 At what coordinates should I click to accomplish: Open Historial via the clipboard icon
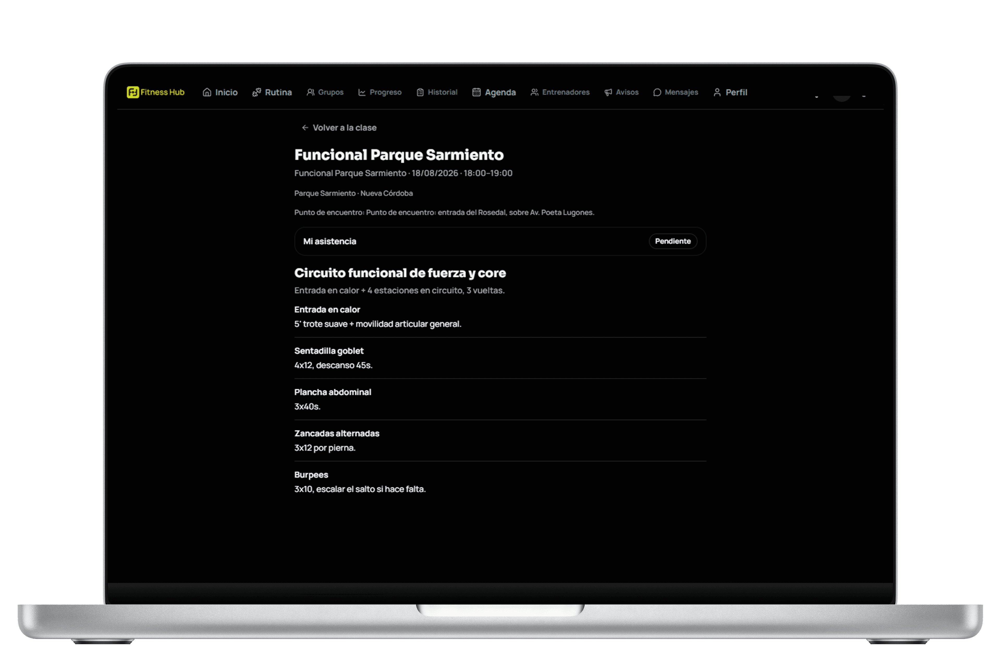tap(420, 92)
